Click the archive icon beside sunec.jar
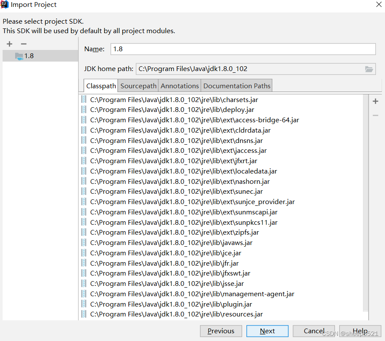 tap(84, 191)
